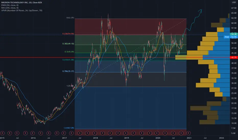Click the 65.00 price axis label
238x140 pixels.
pyautogui.click(x=234, y=13)
